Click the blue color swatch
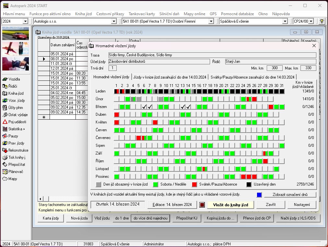This screenshot has width=328, height=247. [x=259, y=195]
